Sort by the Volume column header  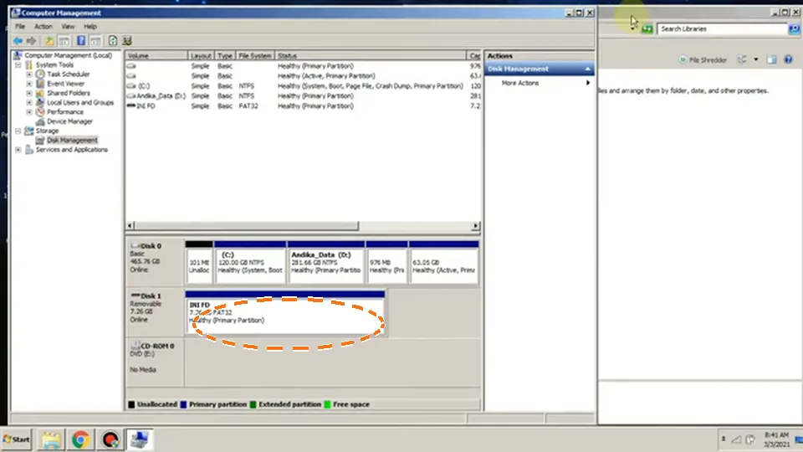[x=156, y=55]
